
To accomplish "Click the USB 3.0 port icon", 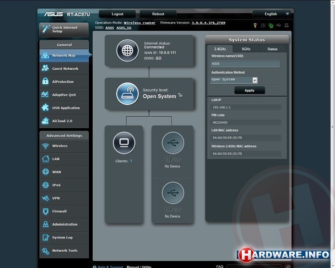I will [x=173, y=143].
